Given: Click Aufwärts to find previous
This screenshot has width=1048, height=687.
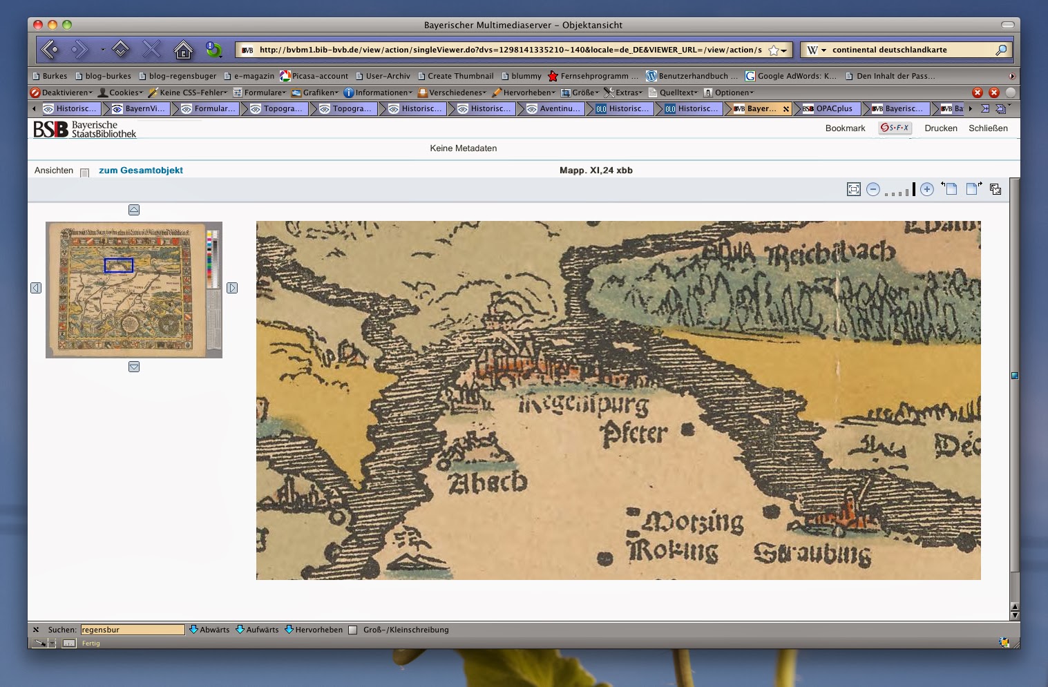Looking at the screenshot, I should click(x=257, y=630).
